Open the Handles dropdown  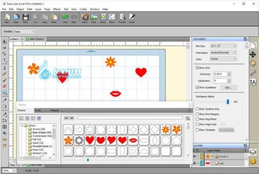(x=25, y=31)
